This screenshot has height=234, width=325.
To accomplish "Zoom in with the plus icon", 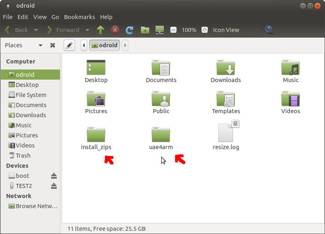I will 204,30.
